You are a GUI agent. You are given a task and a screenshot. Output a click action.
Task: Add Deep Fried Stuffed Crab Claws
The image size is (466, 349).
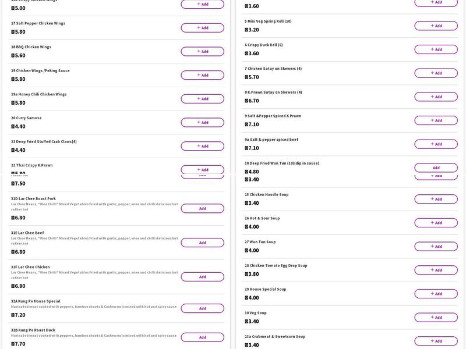[x=202, y=146]
